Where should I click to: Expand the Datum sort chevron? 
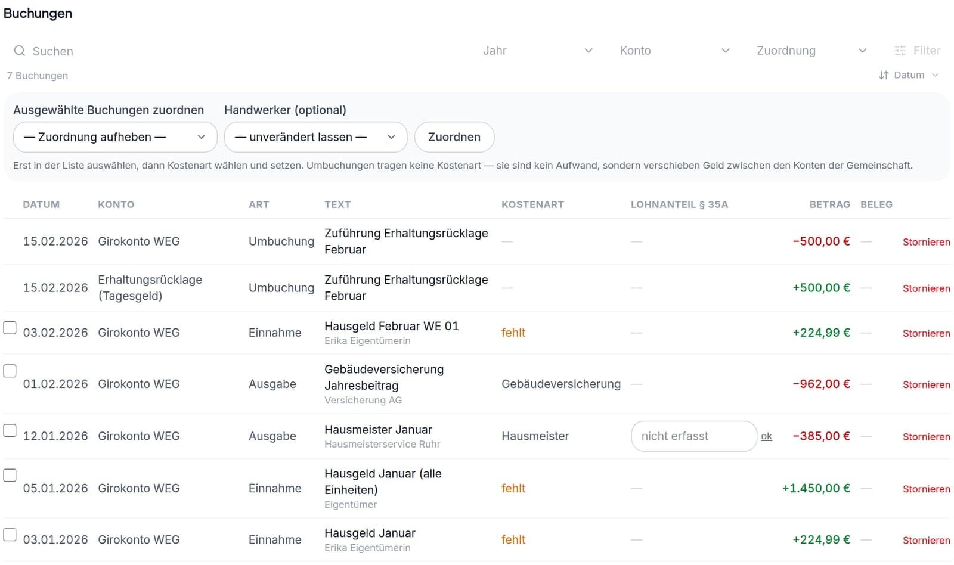point(935,75)
